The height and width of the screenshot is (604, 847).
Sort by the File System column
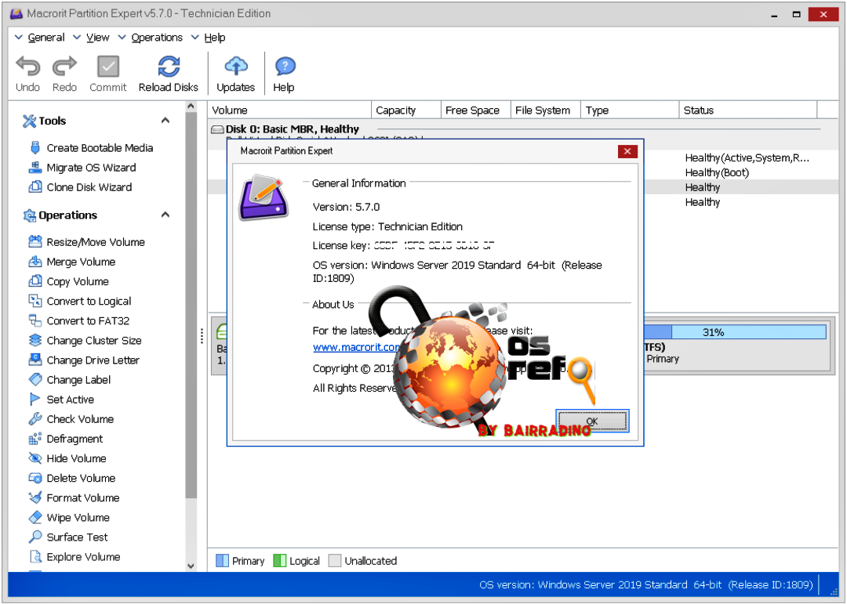coord(546,110)
